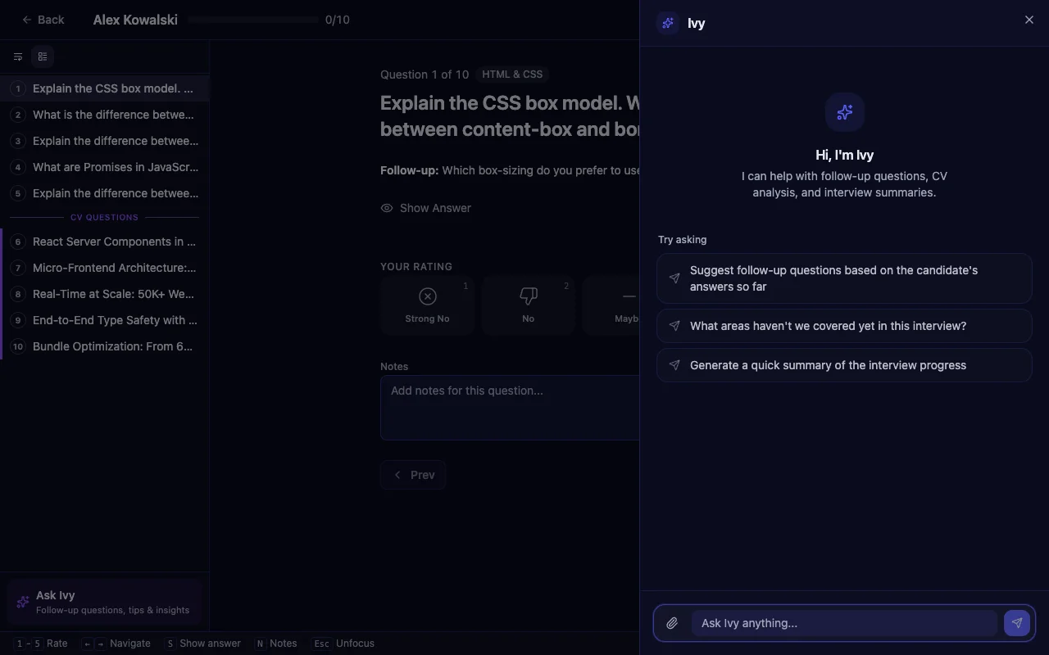Viewport: 1049px width, 655px height.
Task: Click the left chevron on the Prev button
Action: point(397,475)
